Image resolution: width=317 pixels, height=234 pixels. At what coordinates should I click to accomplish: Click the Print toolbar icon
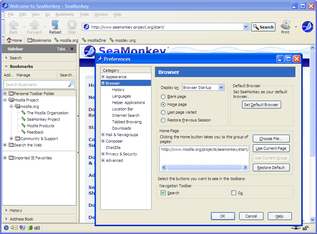[285, 25]
